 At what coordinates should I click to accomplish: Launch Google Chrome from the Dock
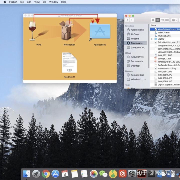46,174
